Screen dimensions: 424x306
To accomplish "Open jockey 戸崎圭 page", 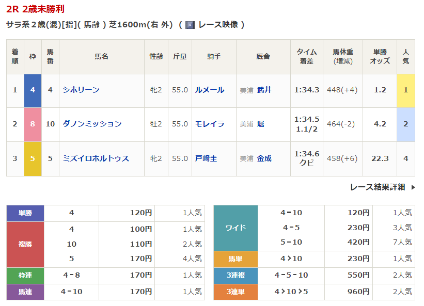I will click(x=206, y=158).
